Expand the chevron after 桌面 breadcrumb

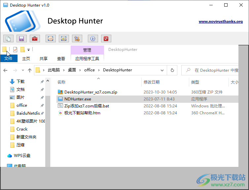(80, 70)
